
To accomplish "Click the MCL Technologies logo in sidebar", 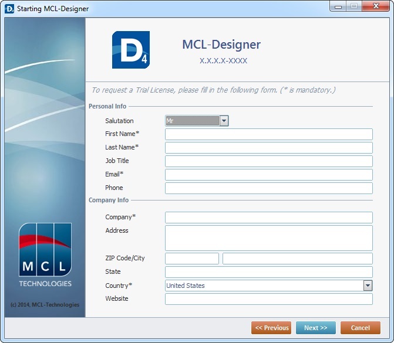I will point(45,255).
